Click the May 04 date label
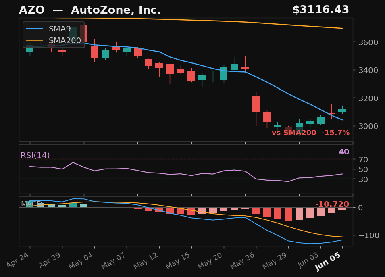 [81, 260]
